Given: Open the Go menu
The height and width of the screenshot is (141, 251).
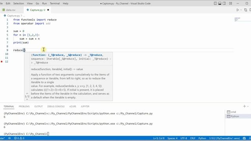Looking at the screenshot, I should (x=38, y=4).
